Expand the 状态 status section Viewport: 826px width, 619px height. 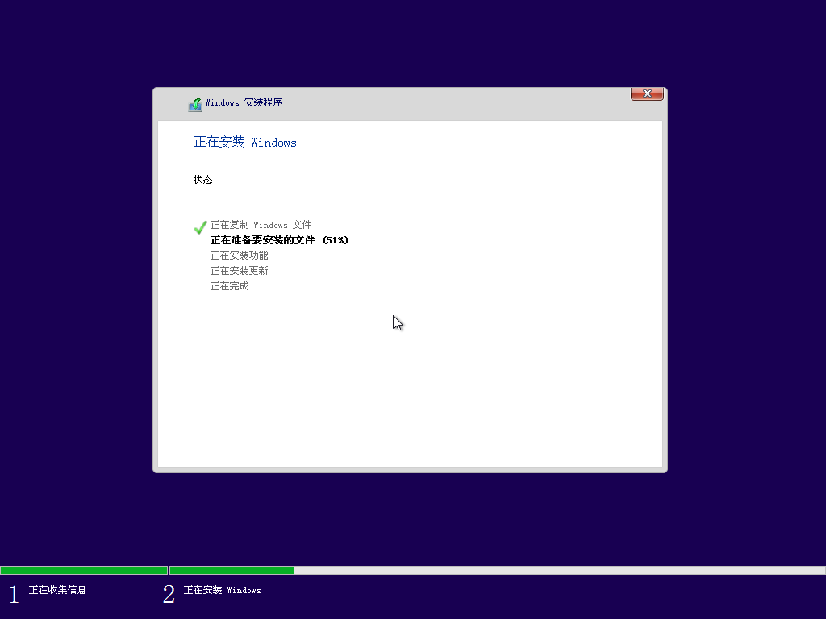(x=202, y=180)
